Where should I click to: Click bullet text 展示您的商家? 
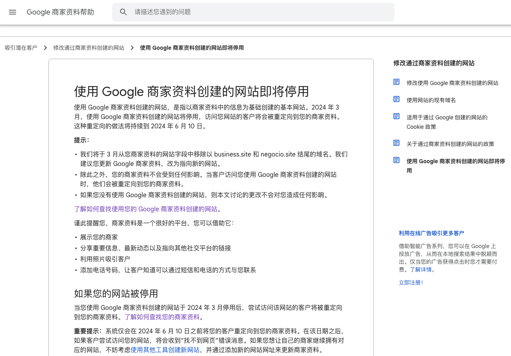click(99, 237)
